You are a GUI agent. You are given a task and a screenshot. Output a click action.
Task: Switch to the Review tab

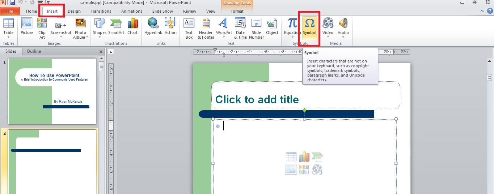(x=190, y=11)
